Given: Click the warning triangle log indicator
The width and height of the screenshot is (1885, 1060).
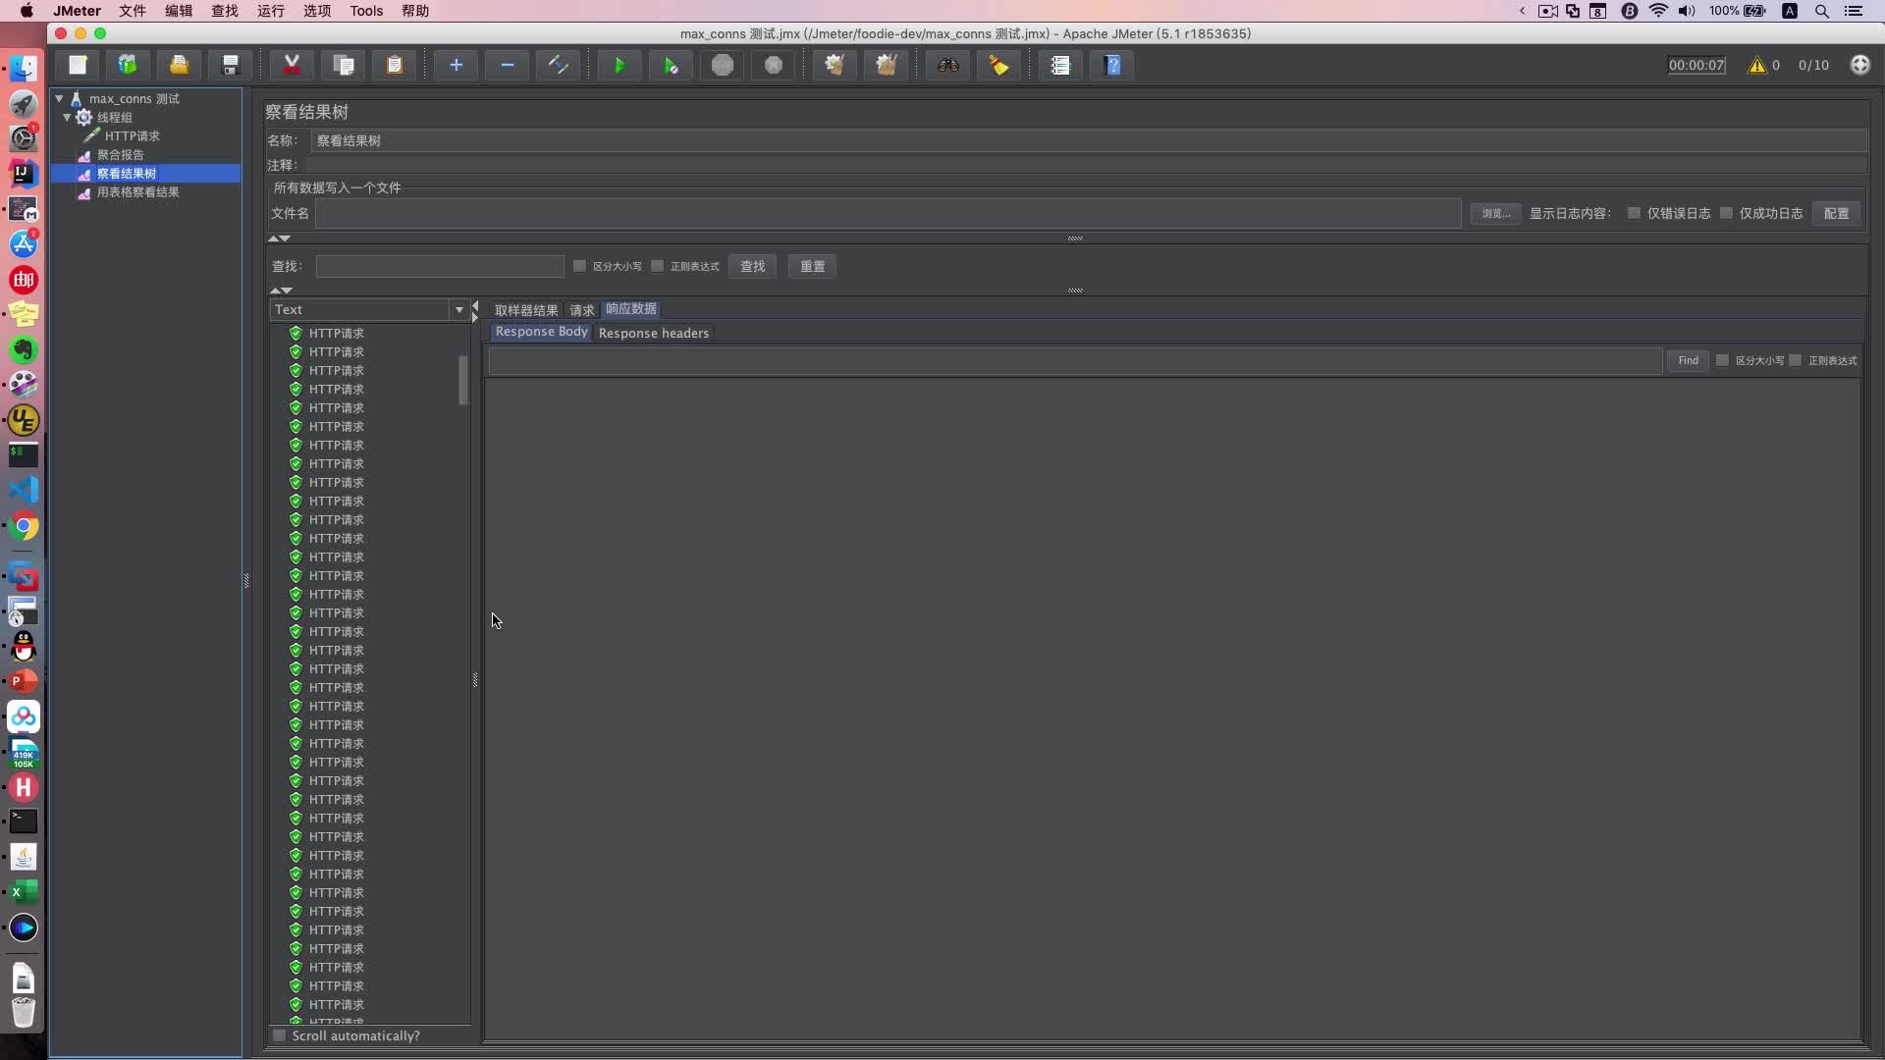Looking at the screenshot, I should click(1757, 65).
